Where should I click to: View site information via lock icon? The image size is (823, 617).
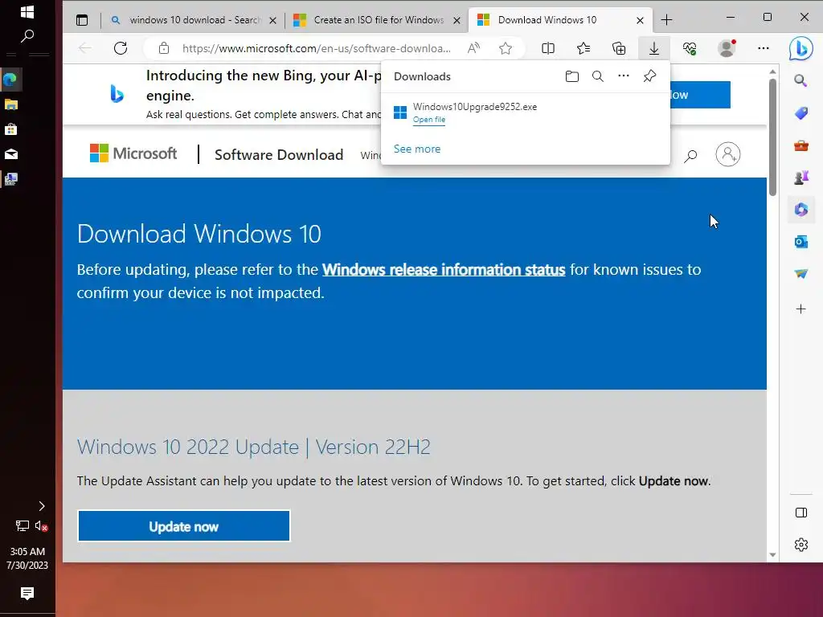(164, 48)
